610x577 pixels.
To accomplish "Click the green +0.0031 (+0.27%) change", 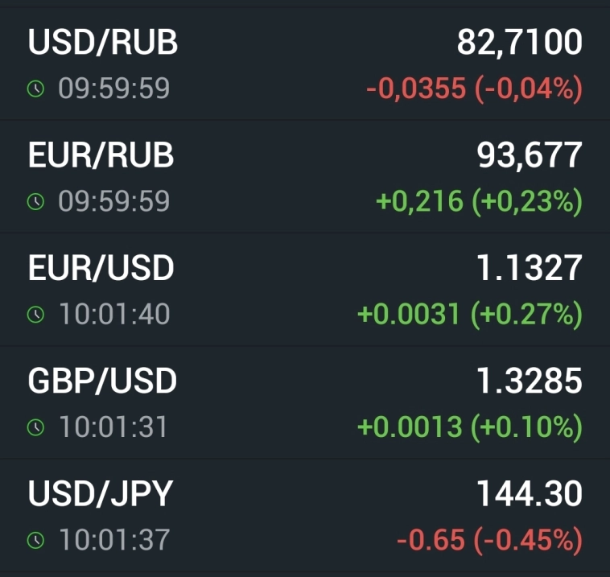I will 469,314.
